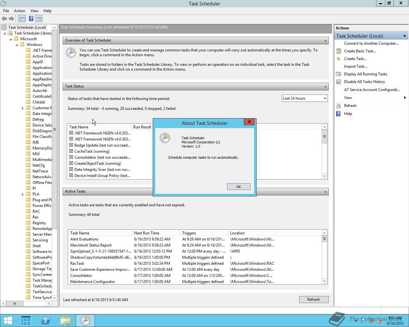Open PowerShell from the taskbar
Viewport: 409px width, 327px height.
pos(46,321)
